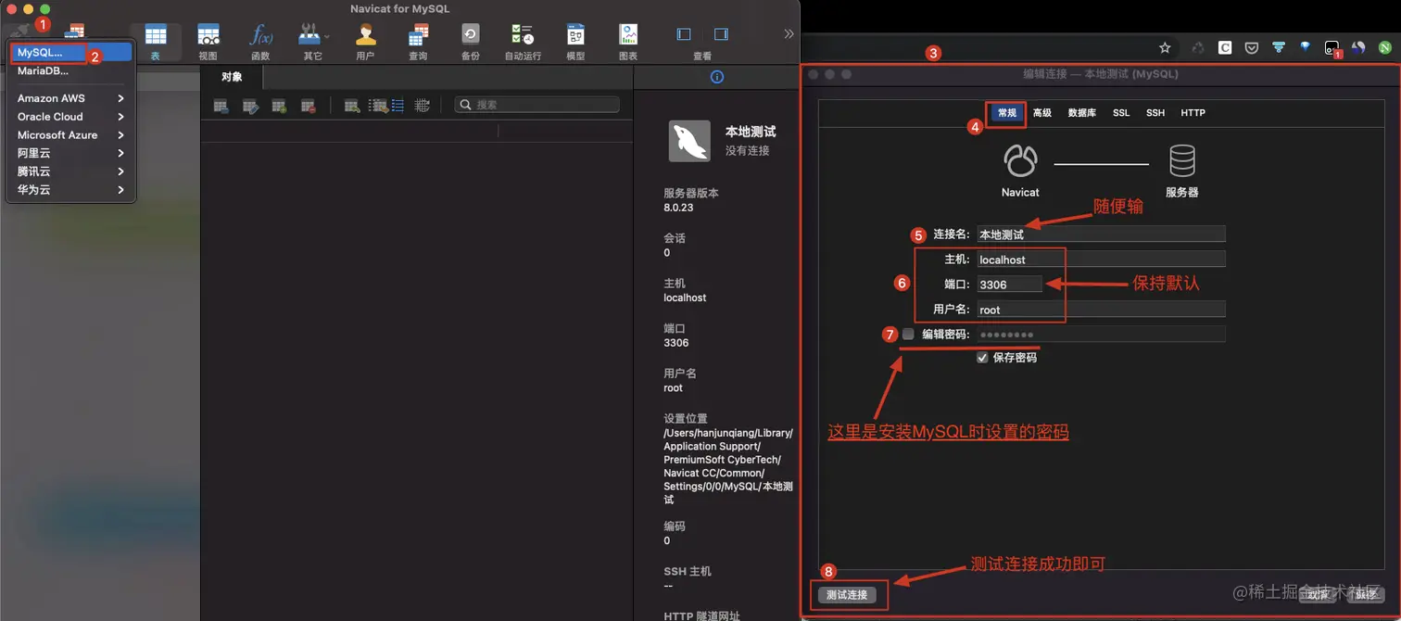Click the 连接名 input field
This screenshot has width=1401, height=621.
[x=1101, y=234]
